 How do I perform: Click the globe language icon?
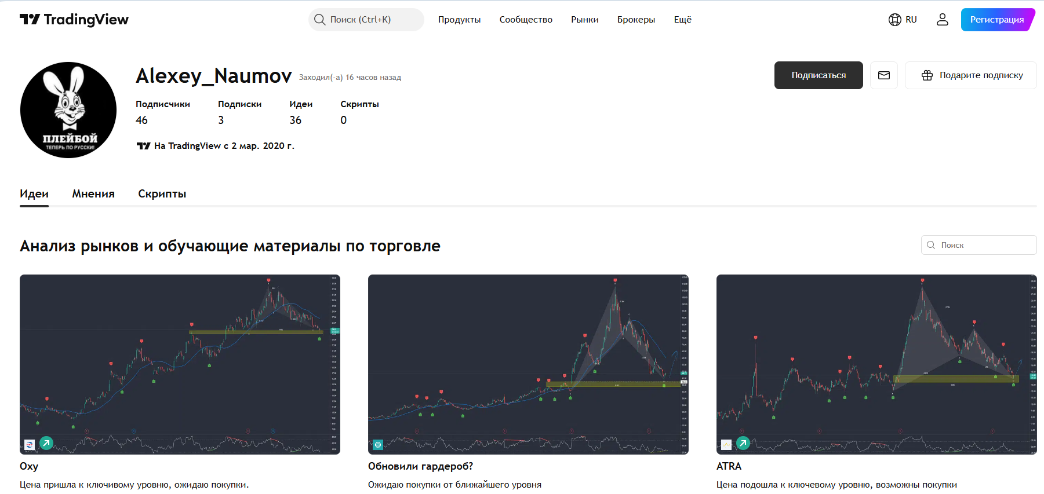tap(895, 20)
